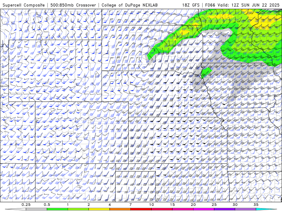The height and width of the screenshot is (211, 282).
Task: Click the legend value 30
Action: (235, 205)
